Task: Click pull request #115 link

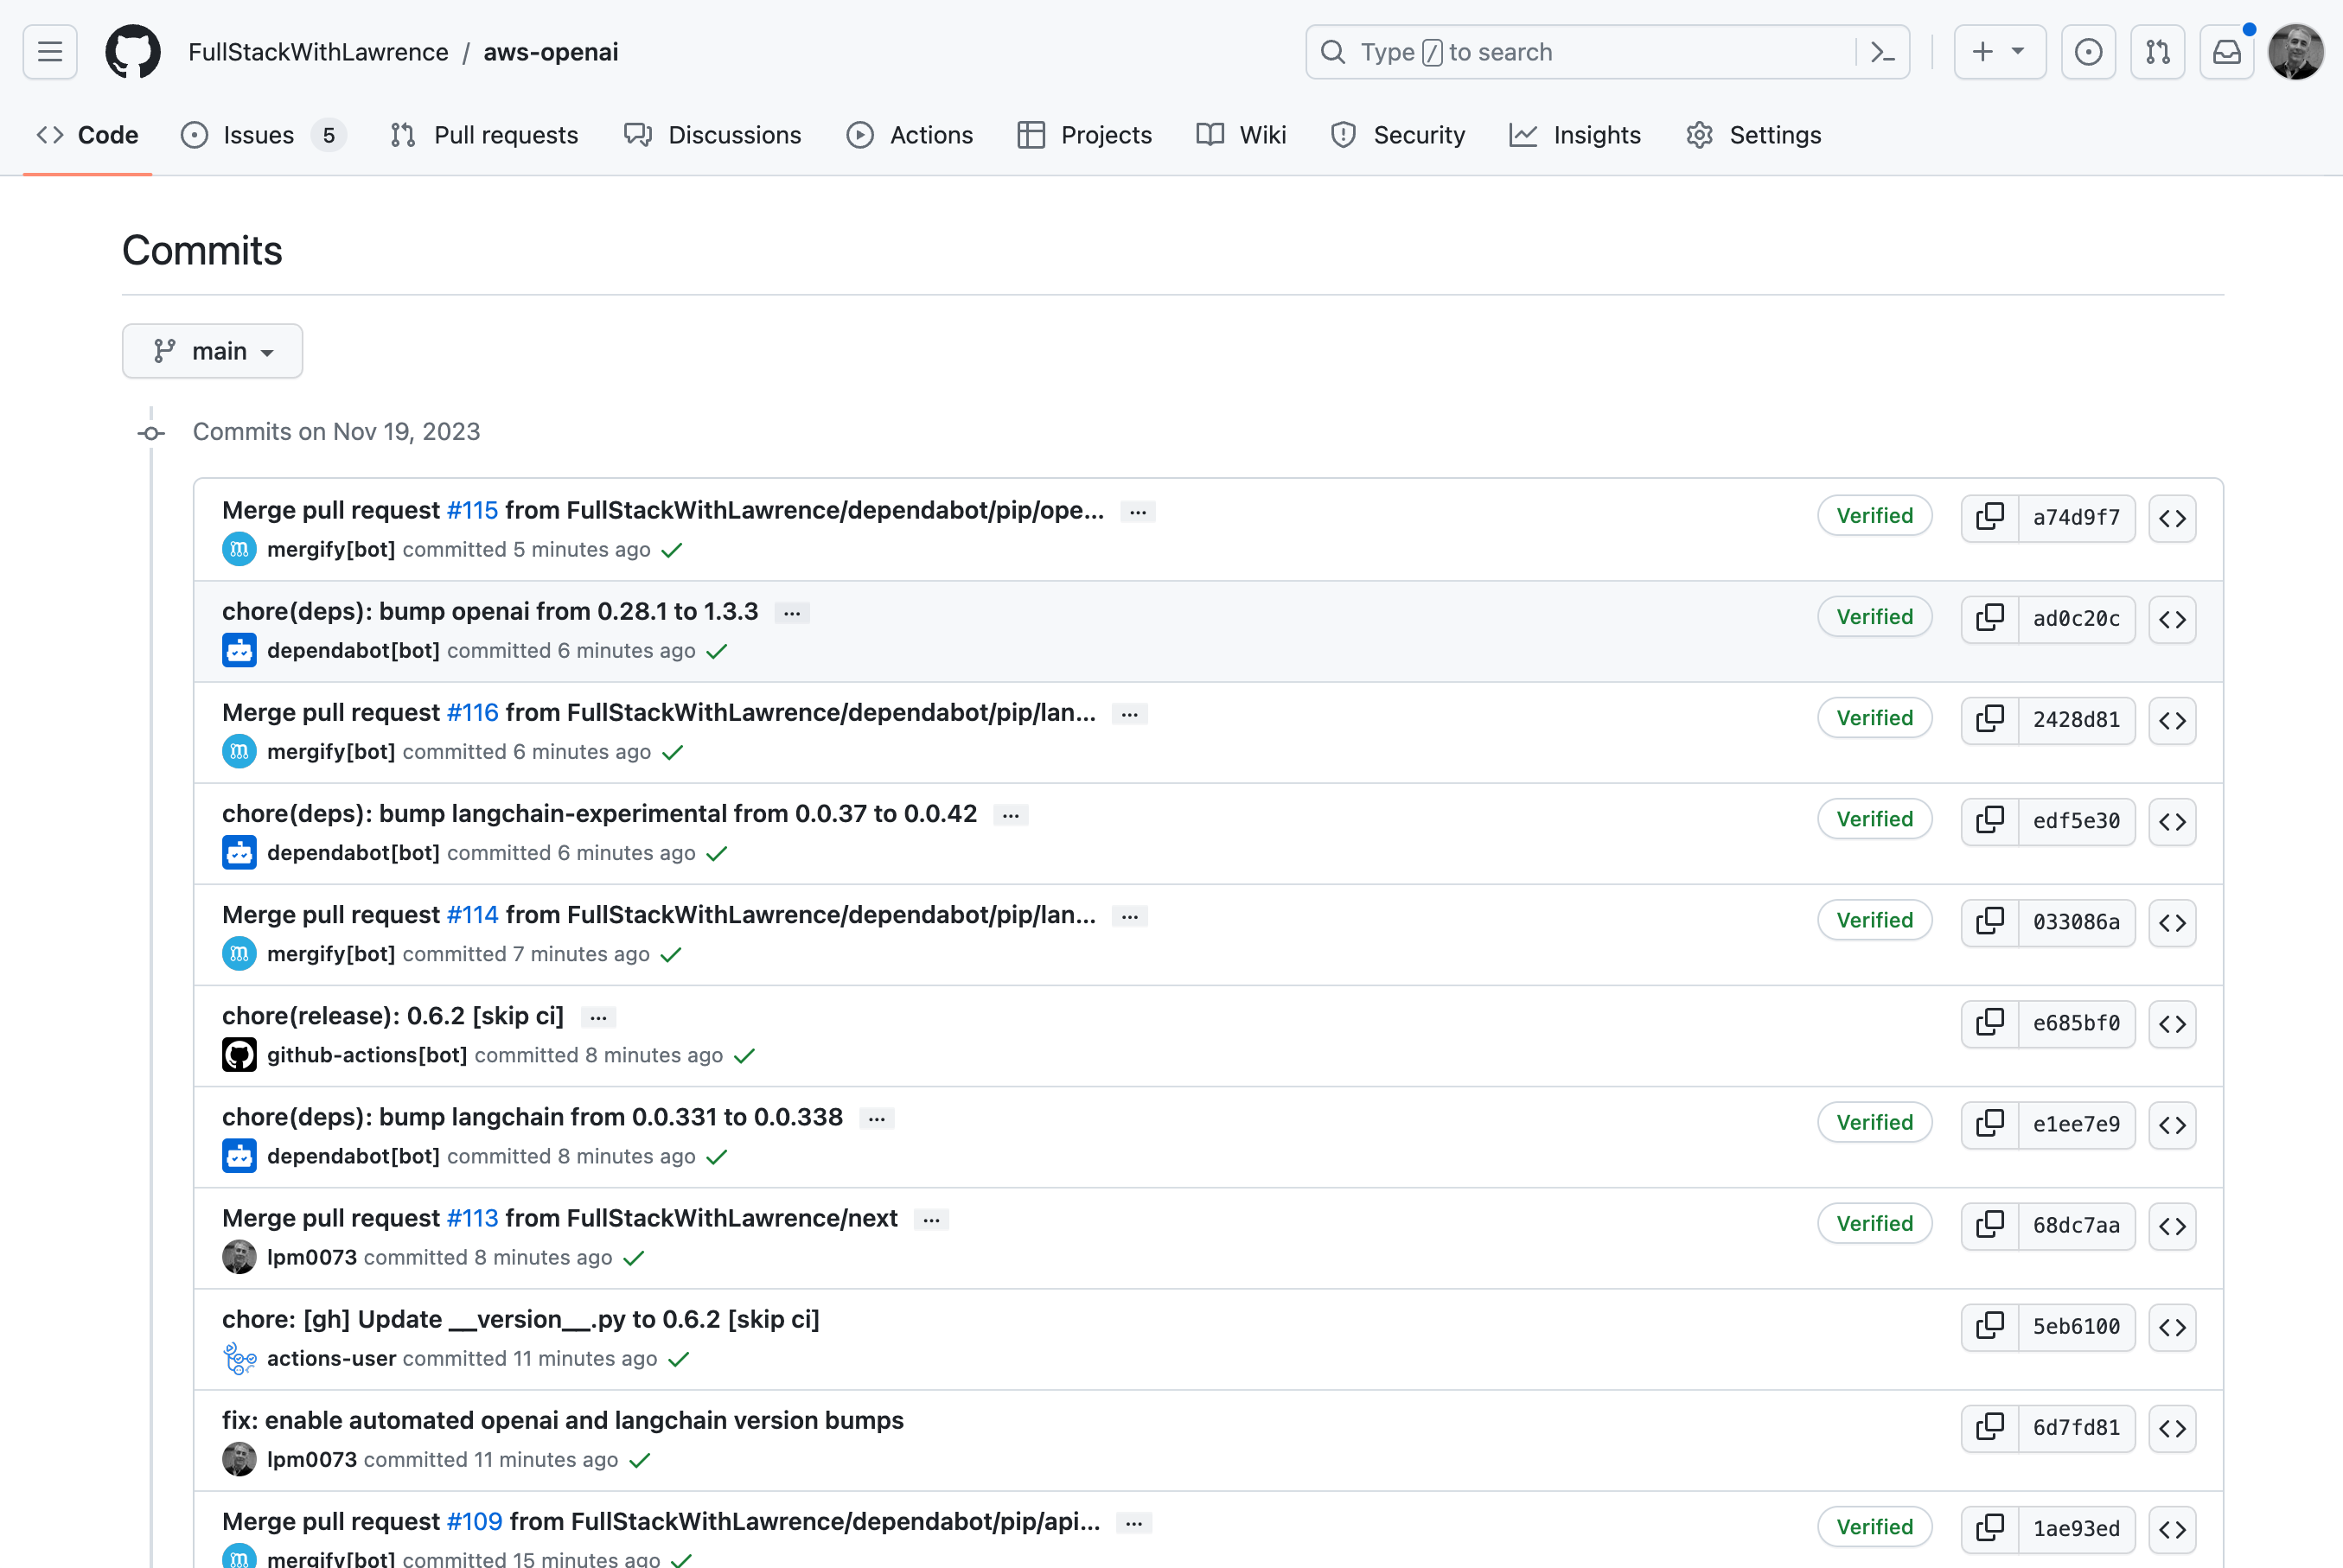Action: (x=470, y=509)
